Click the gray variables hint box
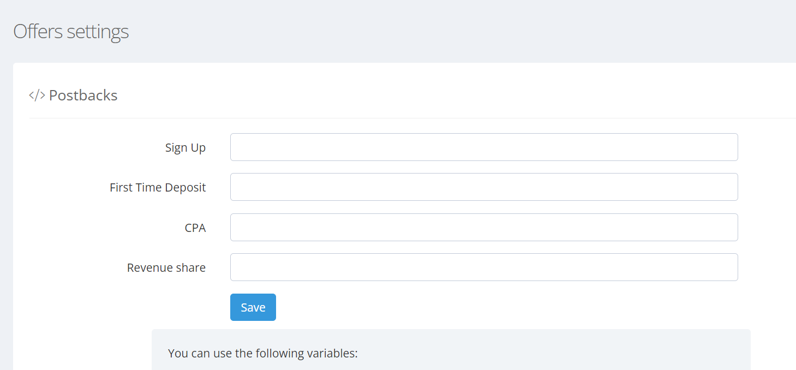Viewport: 796px width, 370px height. coord(451,349)
